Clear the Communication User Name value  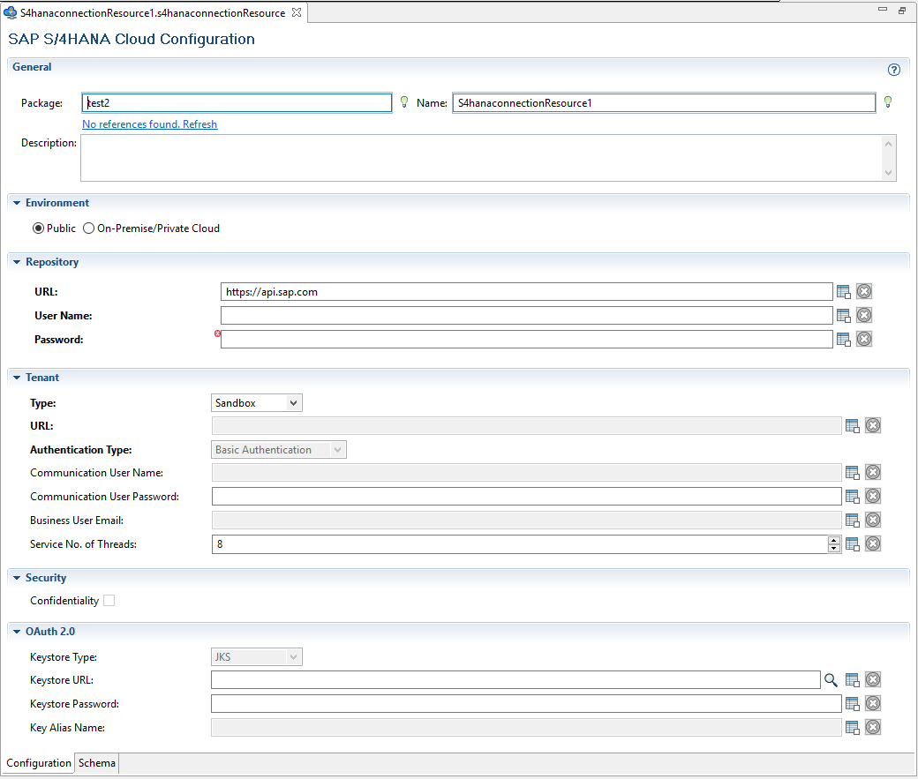tap(873, 472)
